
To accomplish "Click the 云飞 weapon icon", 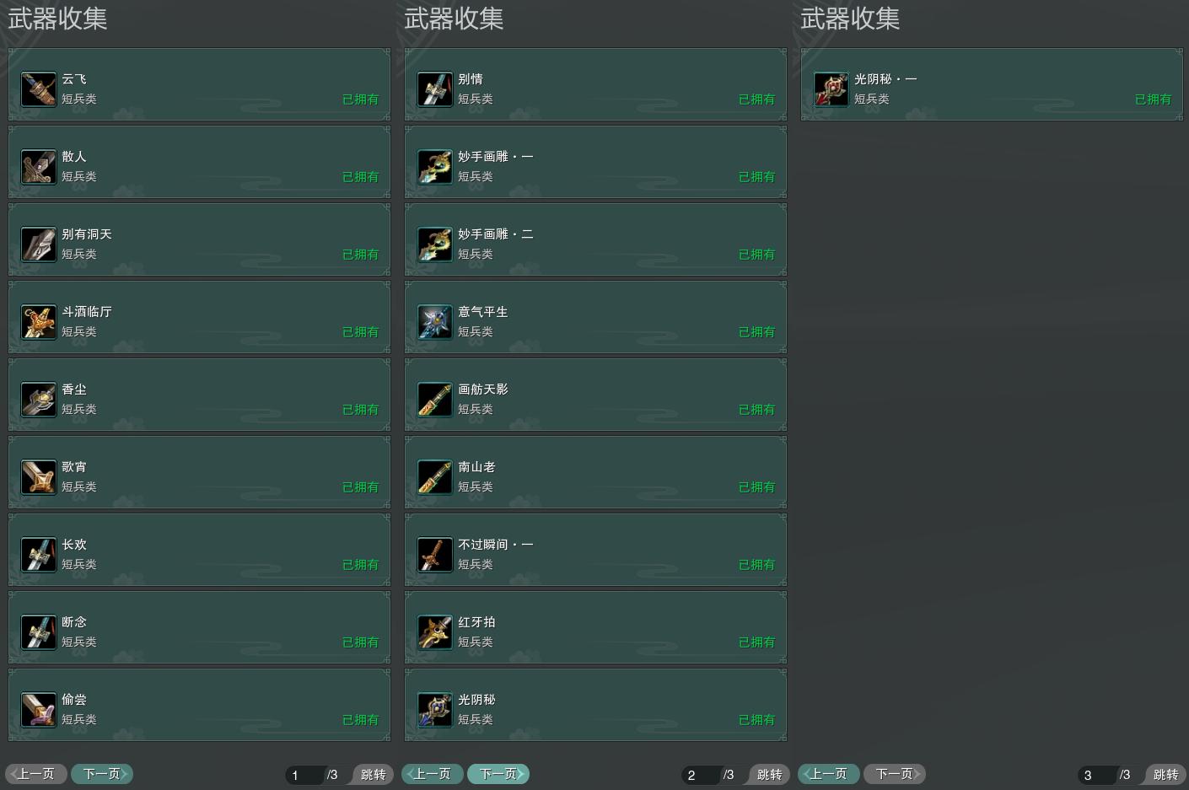I will point(39,89).
